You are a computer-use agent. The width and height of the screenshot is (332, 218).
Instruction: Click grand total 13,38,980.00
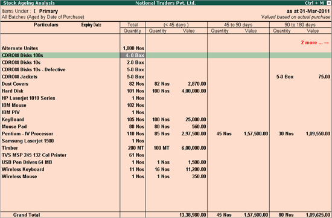point(193,215)
